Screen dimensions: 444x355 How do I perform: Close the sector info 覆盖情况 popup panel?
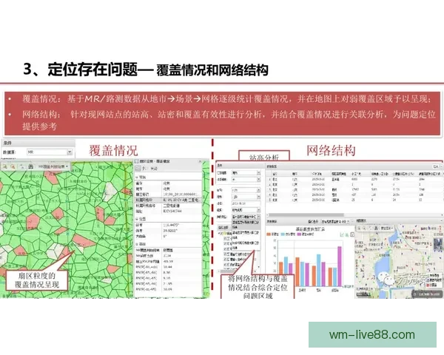(200, 161)
